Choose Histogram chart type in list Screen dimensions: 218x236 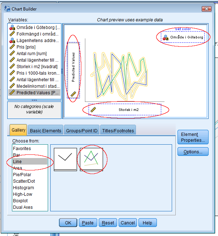pyautogui.click(x=23, y=188)
